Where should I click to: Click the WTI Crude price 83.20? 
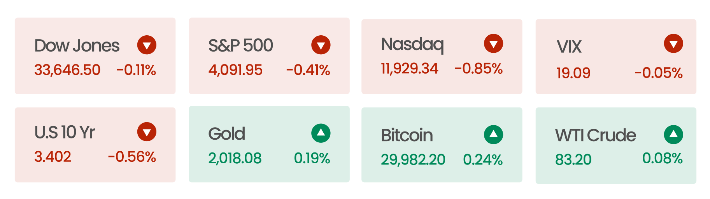coord(573,159)
